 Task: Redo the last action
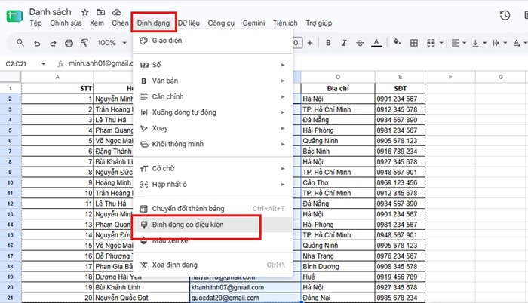pos(53,43)
